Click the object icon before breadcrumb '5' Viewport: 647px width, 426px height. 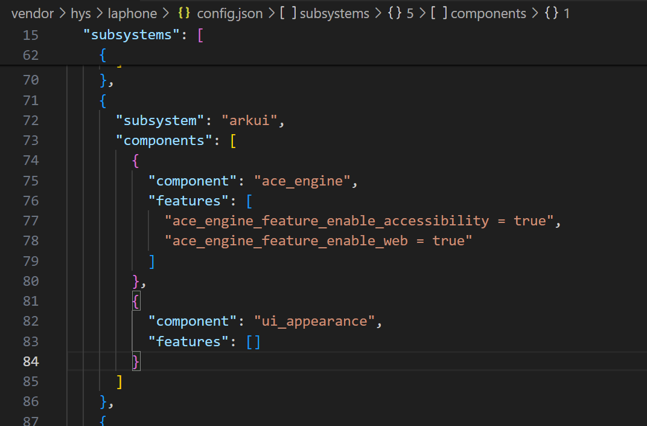coord(395,13)
